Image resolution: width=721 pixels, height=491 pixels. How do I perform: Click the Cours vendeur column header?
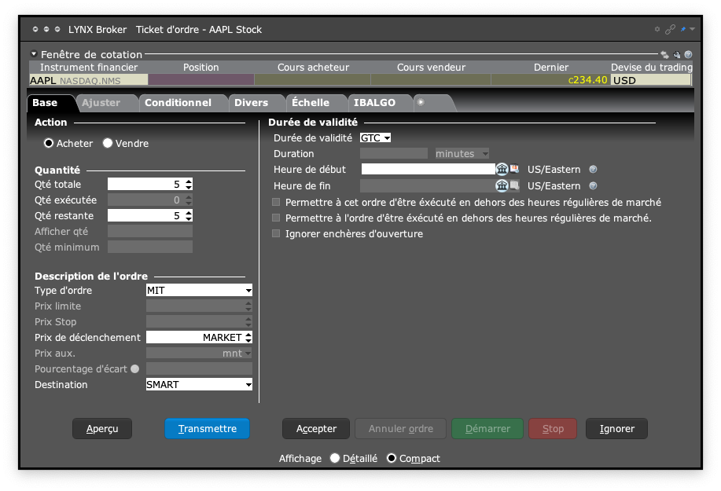(431, 67)
